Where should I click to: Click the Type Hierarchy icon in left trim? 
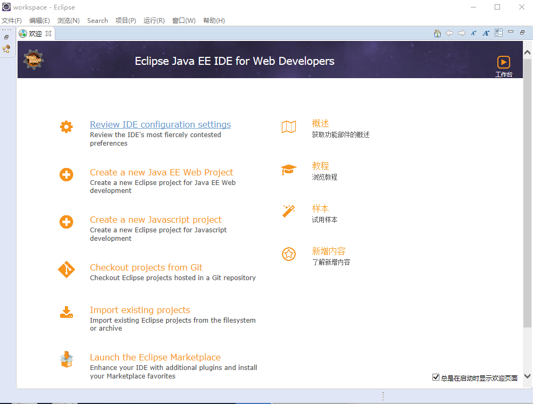coord(6,49)
